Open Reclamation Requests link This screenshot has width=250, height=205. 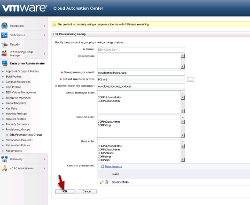point(19,140)
